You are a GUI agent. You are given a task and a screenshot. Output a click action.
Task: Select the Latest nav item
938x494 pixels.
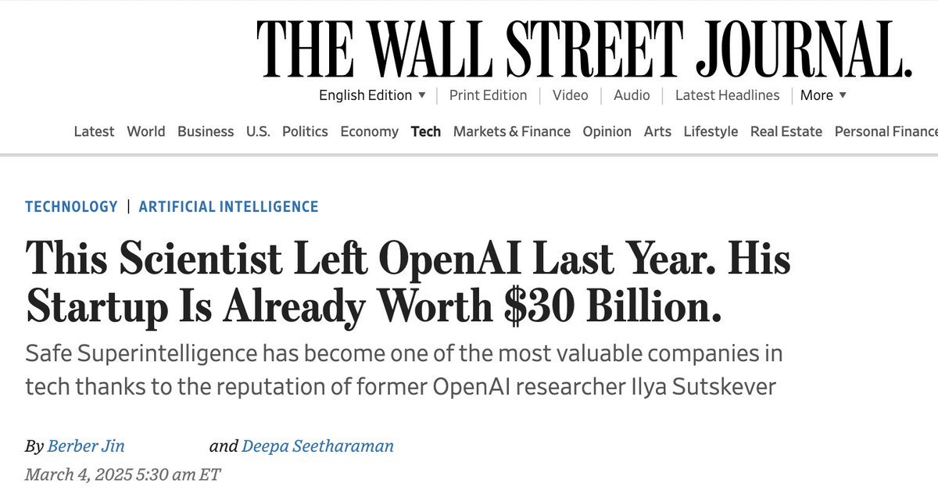click(94, 131)
